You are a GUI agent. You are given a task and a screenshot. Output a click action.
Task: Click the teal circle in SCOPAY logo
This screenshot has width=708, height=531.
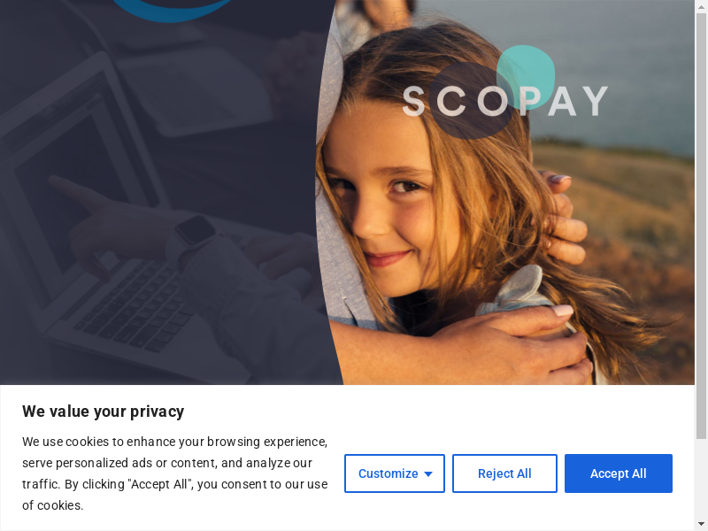click(526, 76)
